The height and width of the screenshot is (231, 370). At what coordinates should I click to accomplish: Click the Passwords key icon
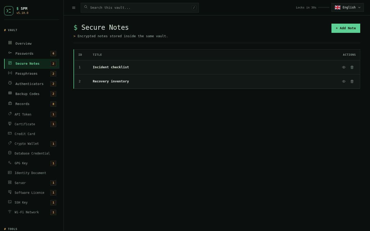pos(10,53)
